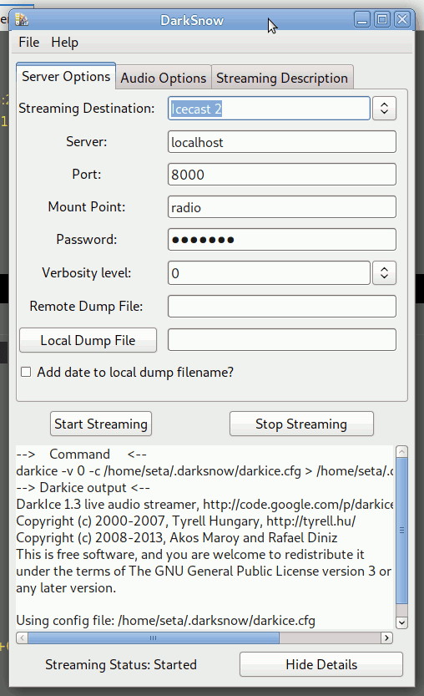Click the 'any later version.' log line

pos(66,588)
